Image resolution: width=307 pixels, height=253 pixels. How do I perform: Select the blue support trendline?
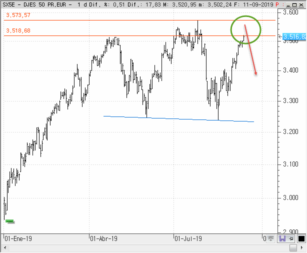178,119
